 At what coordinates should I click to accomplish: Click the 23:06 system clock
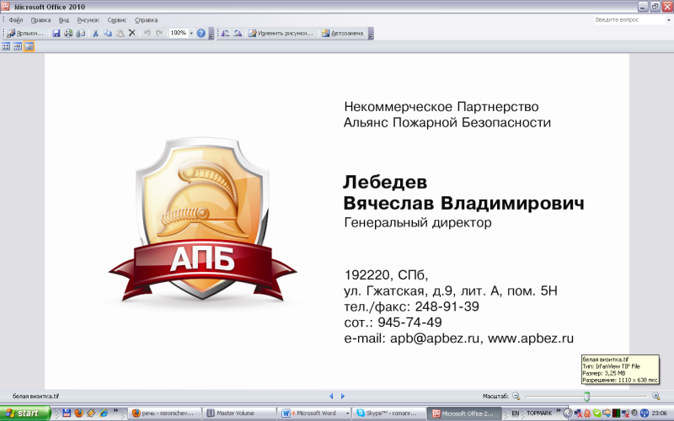point(659,413)
